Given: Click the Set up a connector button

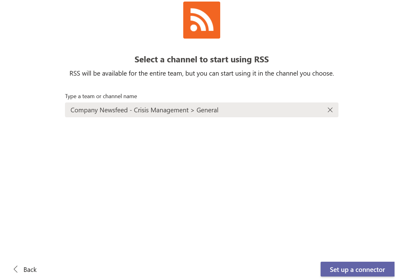Looking at the screenshot, I should click(x=357, y=269).
